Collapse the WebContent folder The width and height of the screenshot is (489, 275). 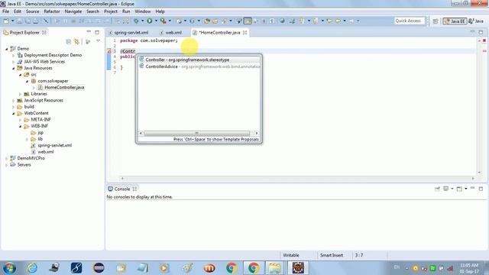[x=14, y=113]
